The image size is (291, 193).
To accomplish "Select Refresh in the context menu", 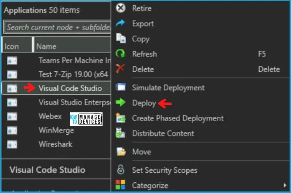I will click(201, 54).
